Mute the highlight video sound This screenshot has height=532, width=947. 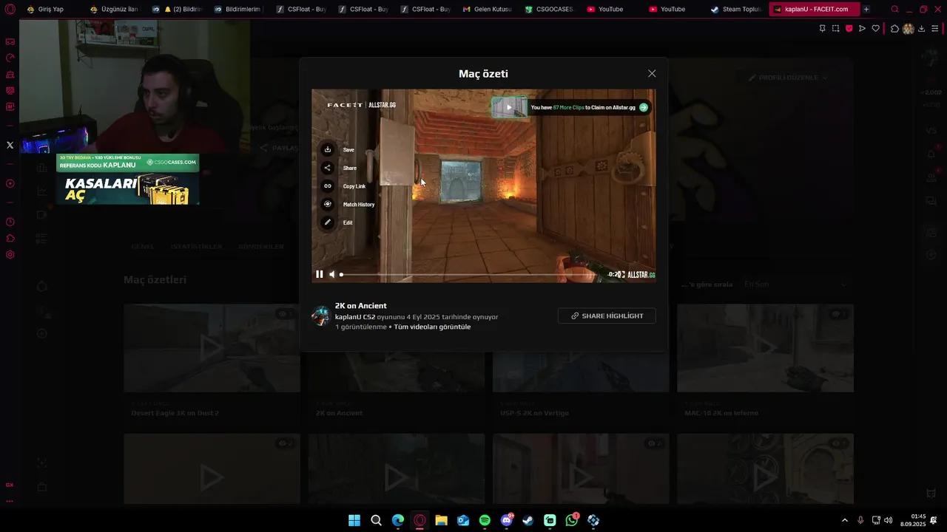pos(332,274)
